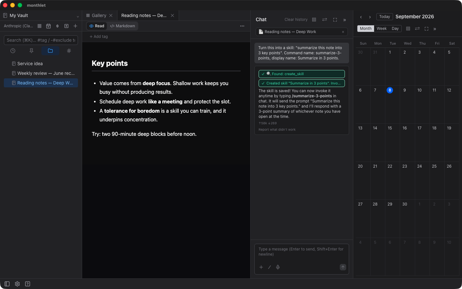Open the gallery grid icon beside Anthropic label
This screenshot has height=289, width=462.
pos(39,26)
